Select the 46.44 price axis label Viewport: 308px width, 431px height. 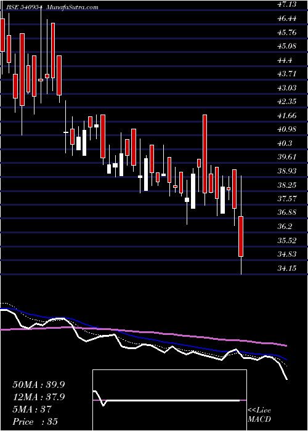287,18
